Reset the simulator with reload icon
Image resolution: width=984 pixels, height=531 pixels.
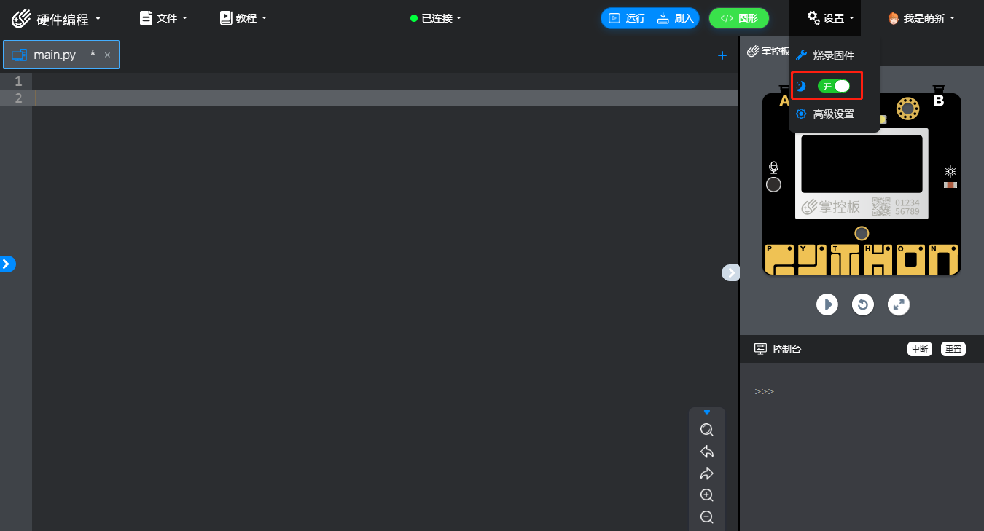tap(863, 304)
